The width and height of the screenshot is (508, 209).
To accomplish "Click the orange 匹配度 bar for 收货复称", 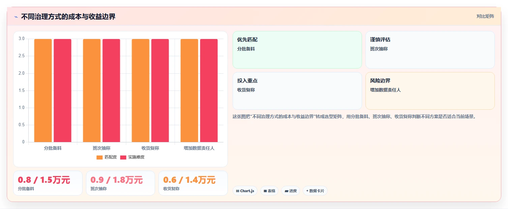I will coord(141,91).
